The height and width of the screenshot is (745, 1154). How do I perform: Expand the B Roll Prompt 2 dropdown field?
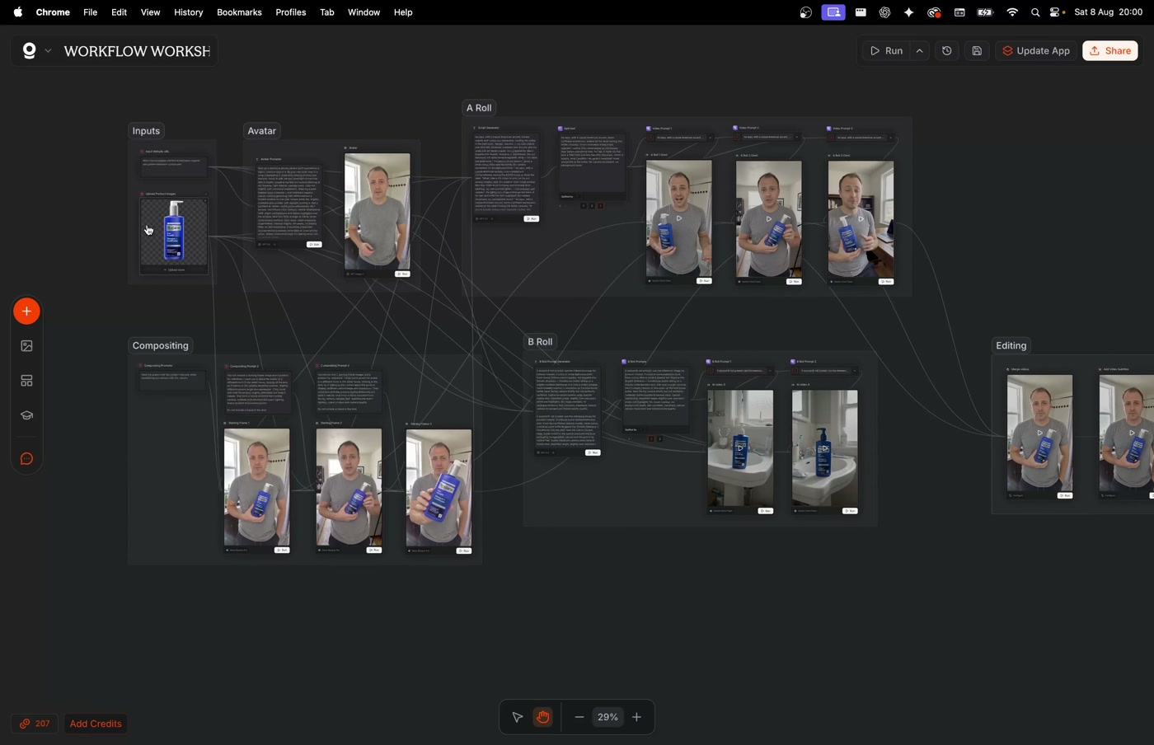pos(826,371)
